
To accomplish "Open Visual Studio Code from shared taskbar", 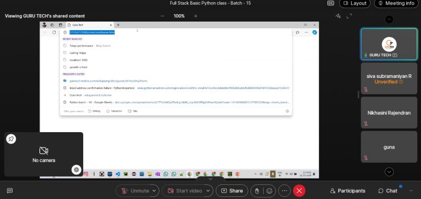I will click(117, 174).
